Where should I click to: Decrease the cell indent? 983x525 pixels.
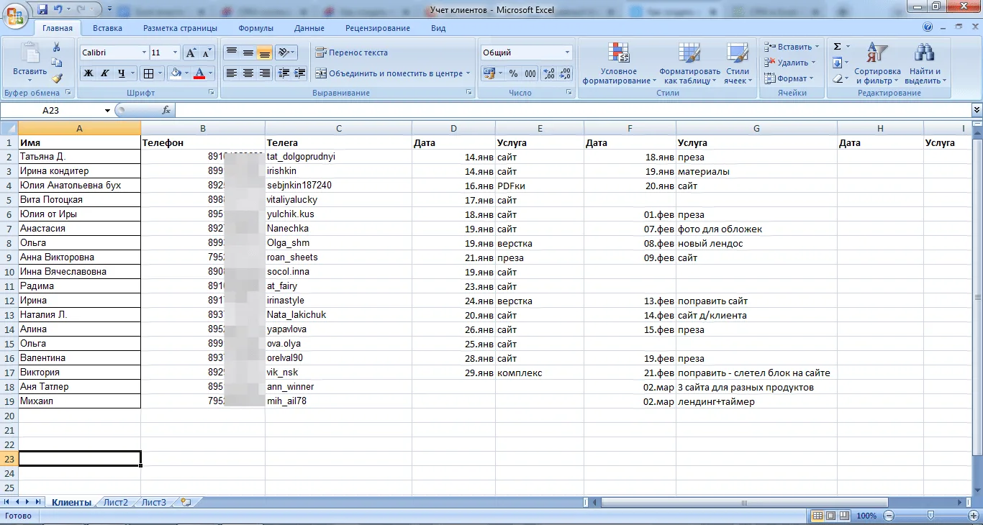pyautogui.click(x=284, y=73)
